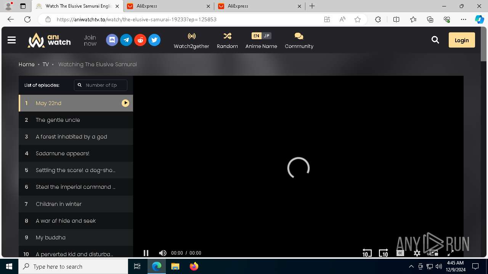The width and height of the screenshot is (488, 274).
Task: Toggle closed captions in player
Action: 400,253
